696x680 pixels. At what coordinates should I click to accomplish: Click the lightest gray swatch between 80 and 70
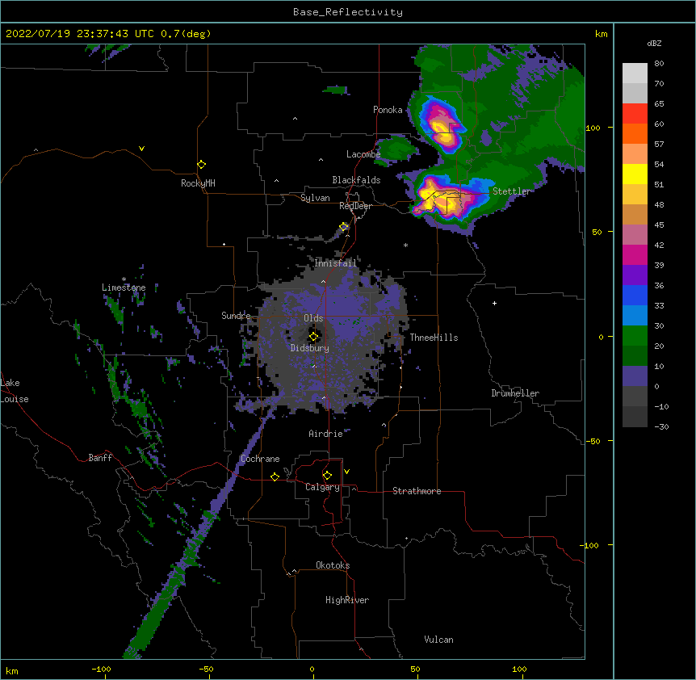pyautogui.click(x=635, y=73)
